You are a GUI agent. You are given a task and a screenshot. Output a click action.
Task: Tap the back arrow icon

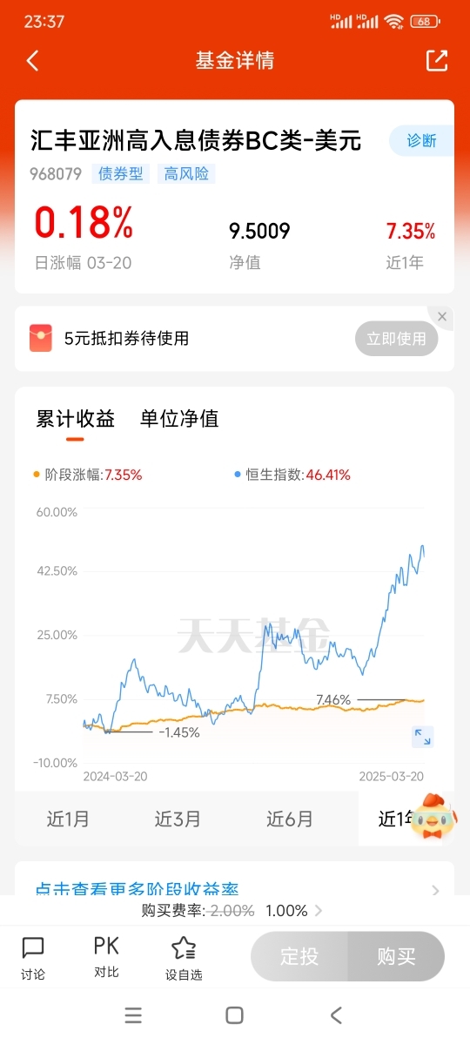coord(33,61)
